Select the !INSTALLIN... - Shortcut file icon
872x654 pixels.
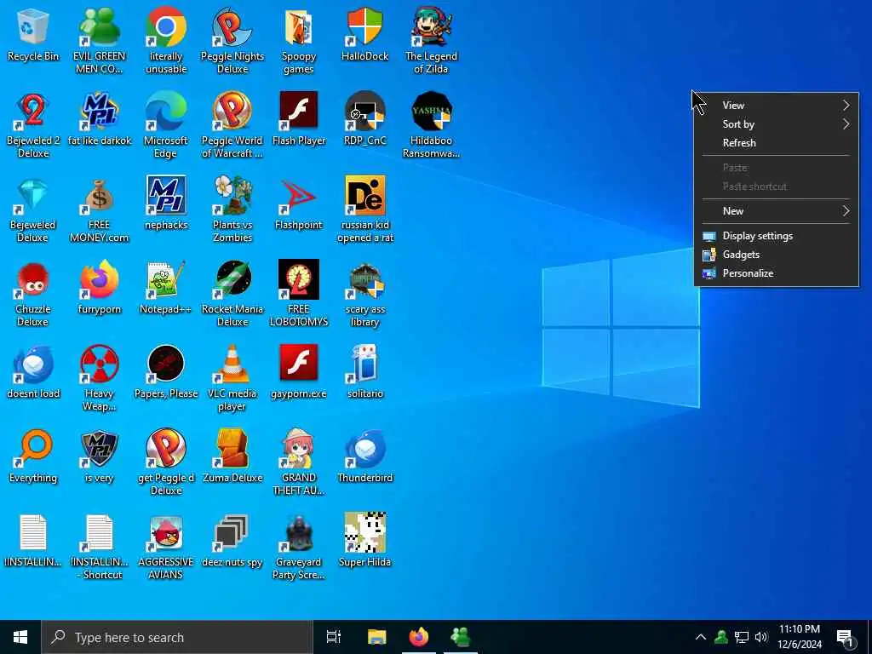tap(99, 533)
